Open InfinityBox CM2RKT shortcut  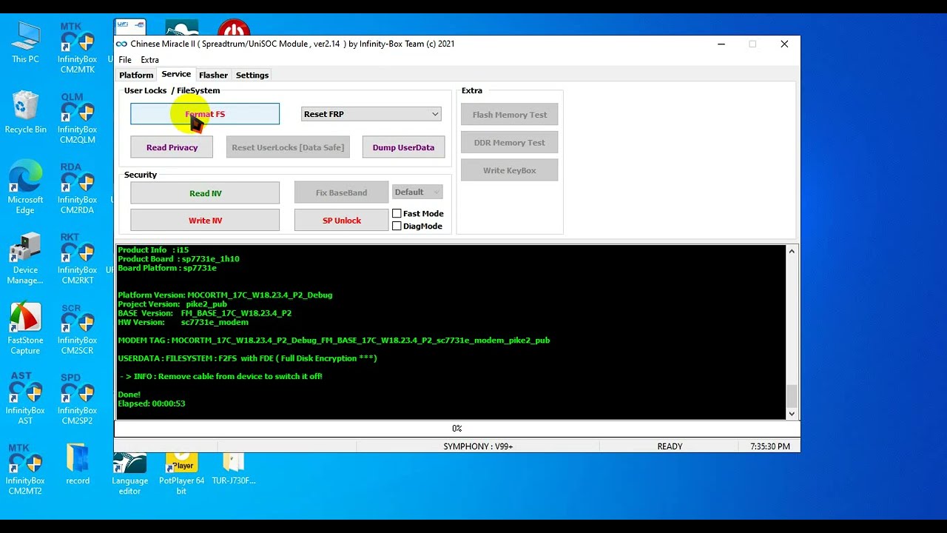(x=78, y=258)
